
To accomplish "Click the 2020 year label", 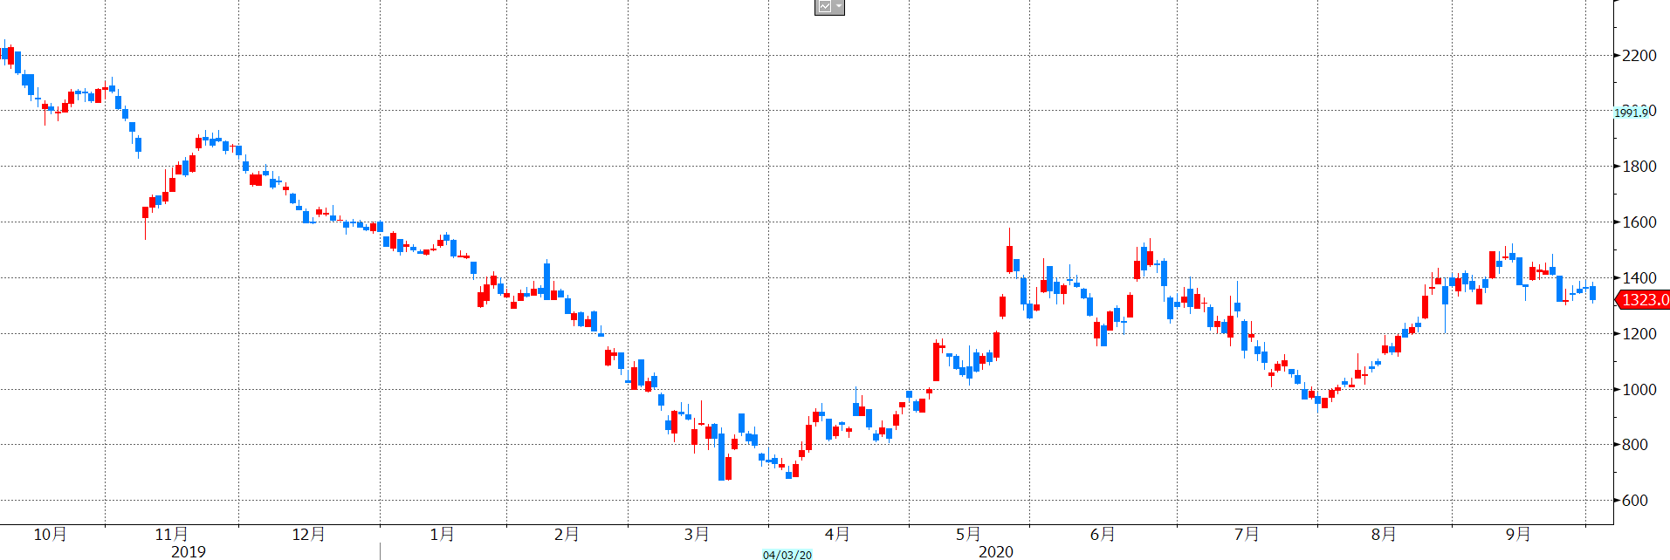I will [x=996, y=551].
